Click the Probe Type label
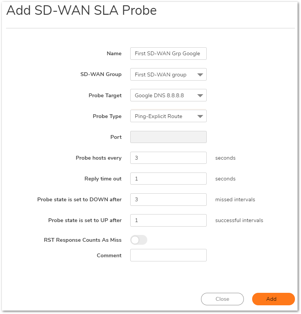 107,116
